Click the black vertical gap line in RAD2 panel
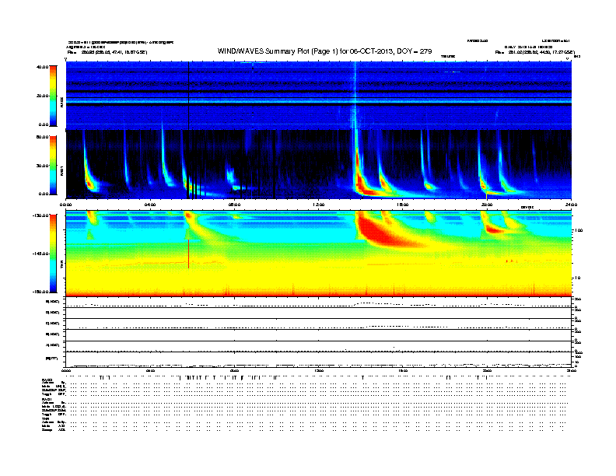This screenshot has height=476, width=616. [x=188, y=96]
